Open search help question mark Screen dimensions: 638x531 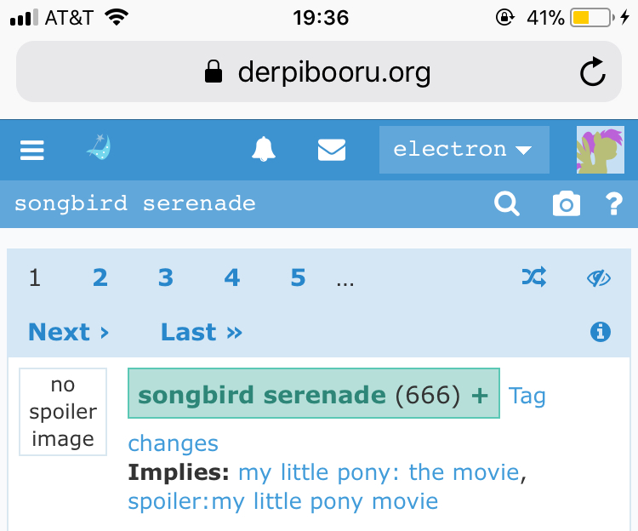click(613, 203)
